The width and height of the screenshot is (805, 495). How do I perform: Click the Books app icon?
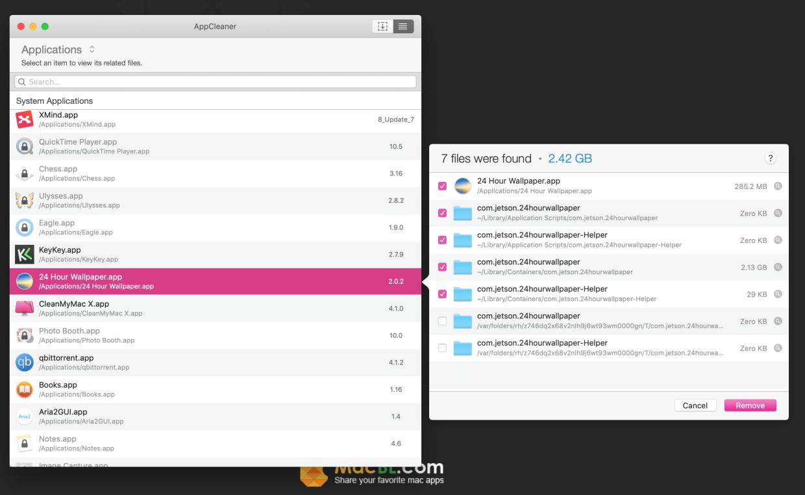coord(25,390)
